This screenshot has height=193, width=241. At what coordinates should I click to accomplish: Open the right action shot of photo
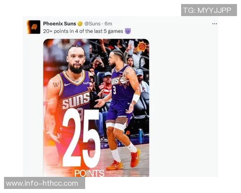coord(119,108)
